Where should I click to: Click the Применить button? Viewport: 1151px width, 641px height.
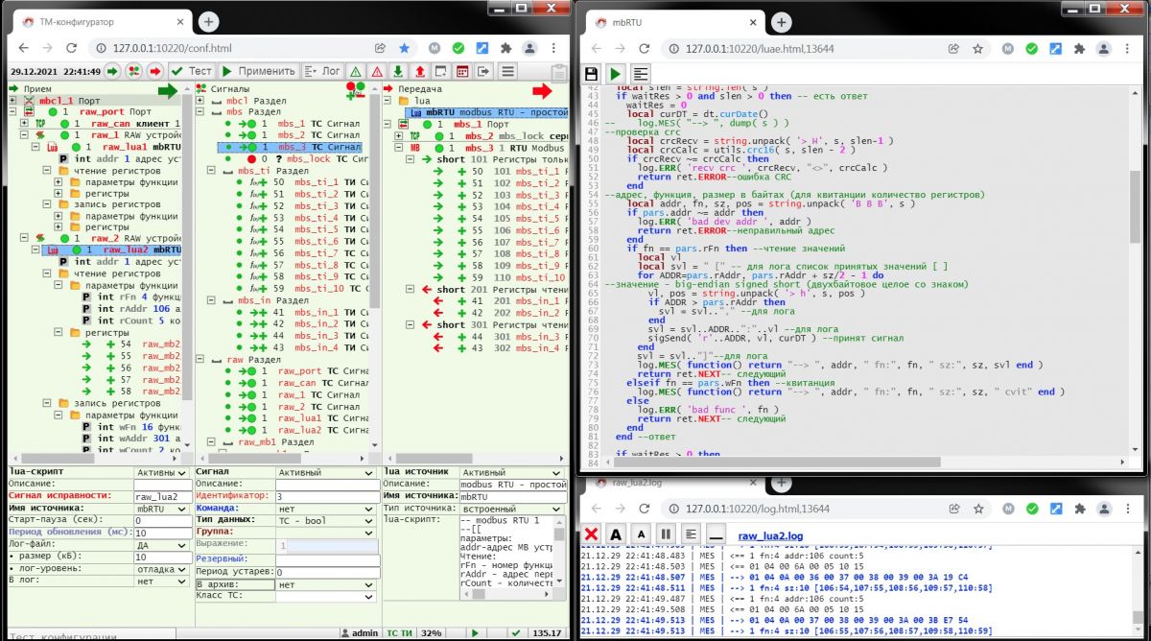point(257,71)
